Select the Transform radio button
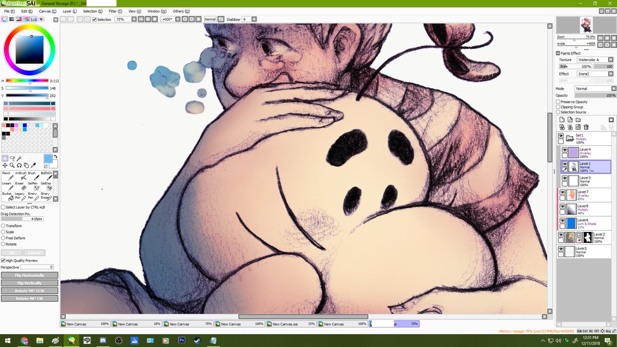This screenshot has width=617, height=347. 3,226
